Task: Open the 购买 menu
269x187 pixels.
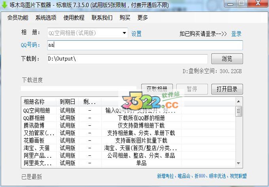Action: [x=125, y=17]
